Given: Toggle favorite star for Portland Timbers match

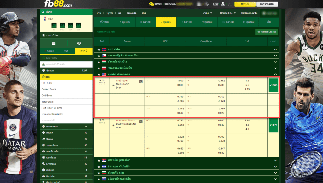Looking at the screenshot, I should click(x=113, y=125).
